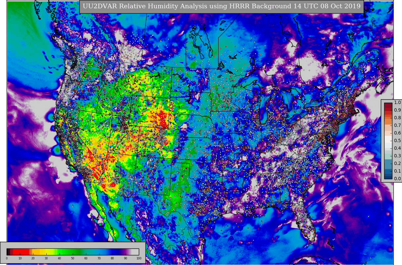The width and height of the screenshot is (402, 265).
Task: Click the 20 tick label on humidity colorbar
Action: [33, 258]
